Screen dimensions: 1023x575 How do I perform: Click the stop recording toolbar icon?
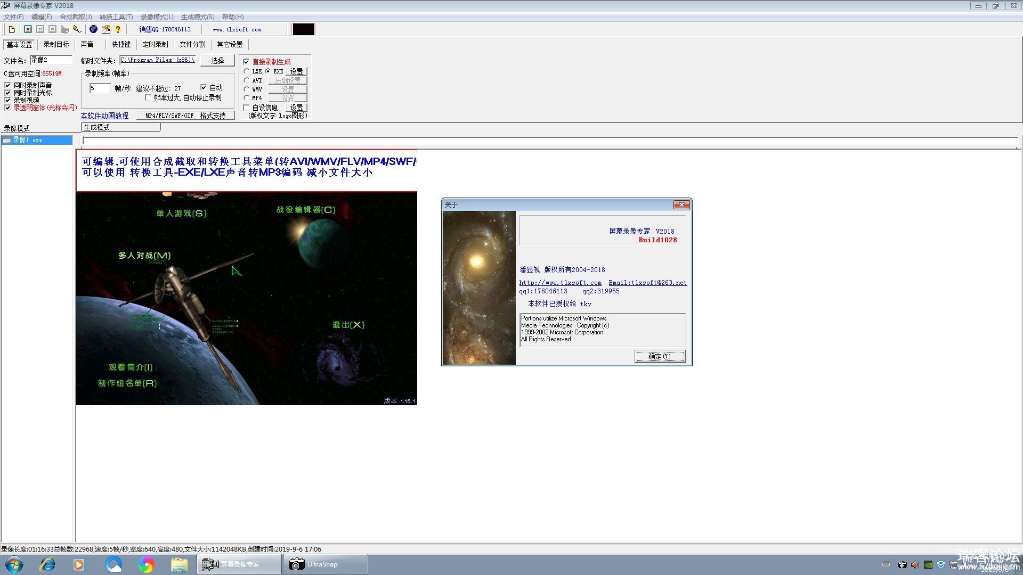tap(52, 29)
